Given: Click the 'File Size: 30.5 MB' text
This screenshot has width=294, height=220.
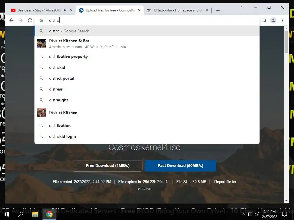Looking at the screenshot, I should (191, 182).
